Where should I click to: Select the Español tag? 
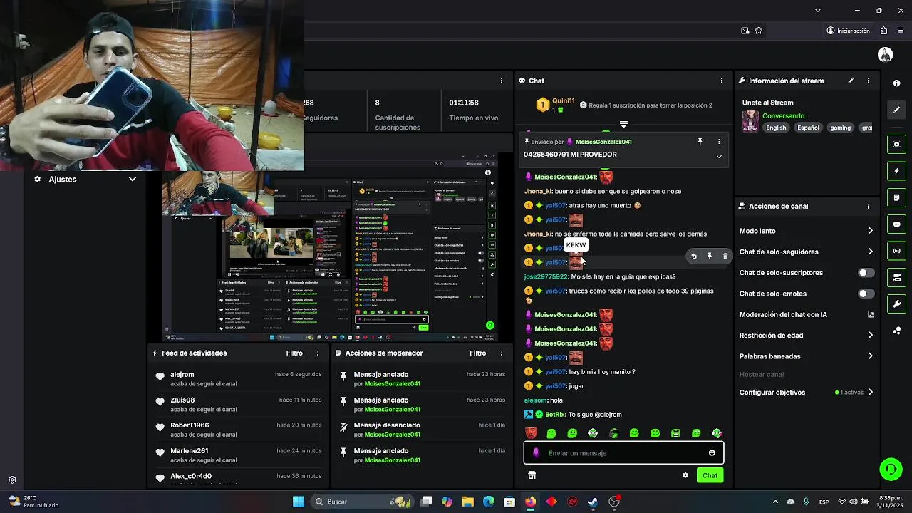coord(808,128)
